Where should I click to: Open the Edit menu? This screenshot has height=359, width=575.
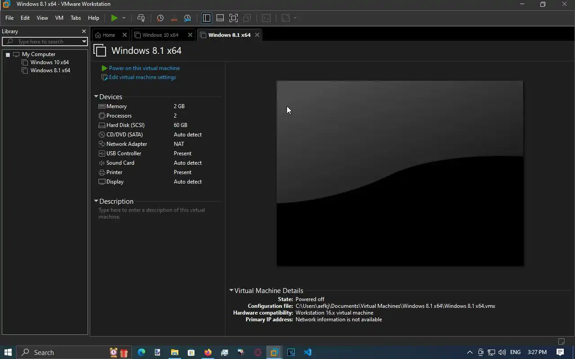click(25, 18)
